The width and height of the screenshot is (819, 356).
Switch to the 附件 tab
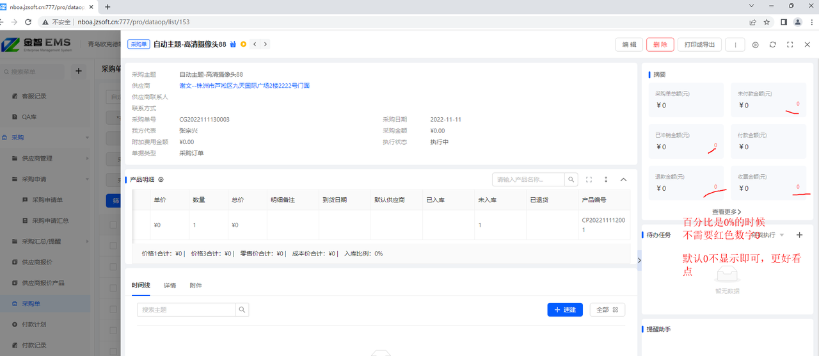tap(196, 286)
